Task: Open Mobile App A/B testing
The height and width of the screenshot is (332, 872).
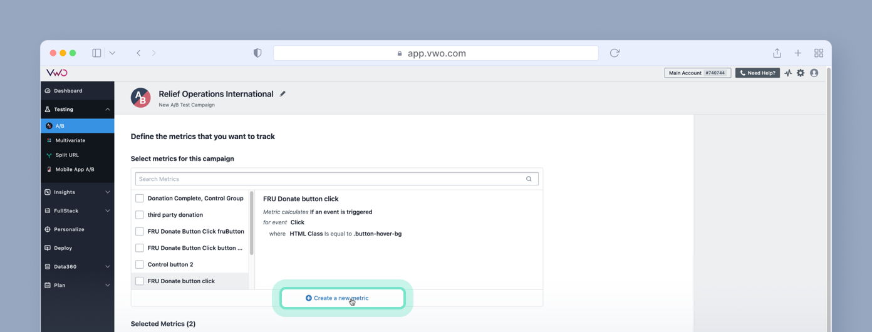Action: (x=75, y=169)
